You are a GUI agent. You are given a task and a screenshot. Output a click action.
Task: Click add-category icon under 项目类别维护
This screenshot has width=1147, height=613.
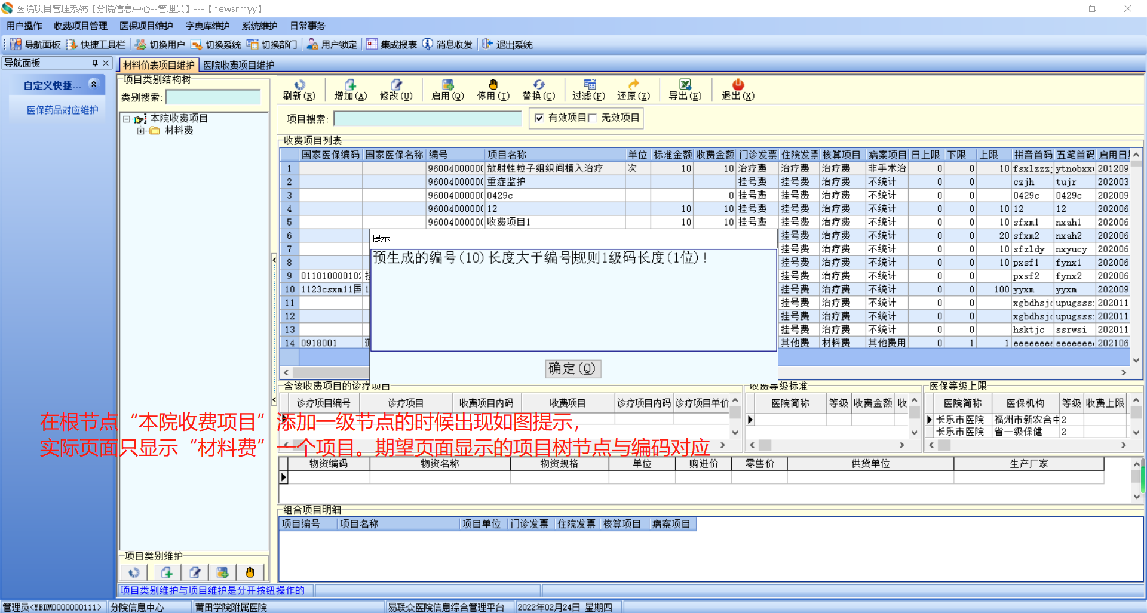click(x=167, y=572)
